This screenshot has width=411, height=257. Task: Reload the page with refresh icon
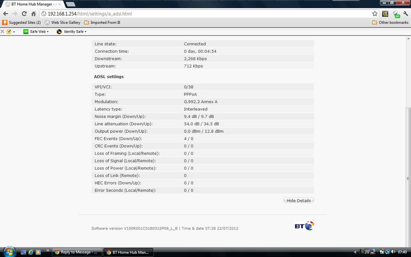point(24,14)
